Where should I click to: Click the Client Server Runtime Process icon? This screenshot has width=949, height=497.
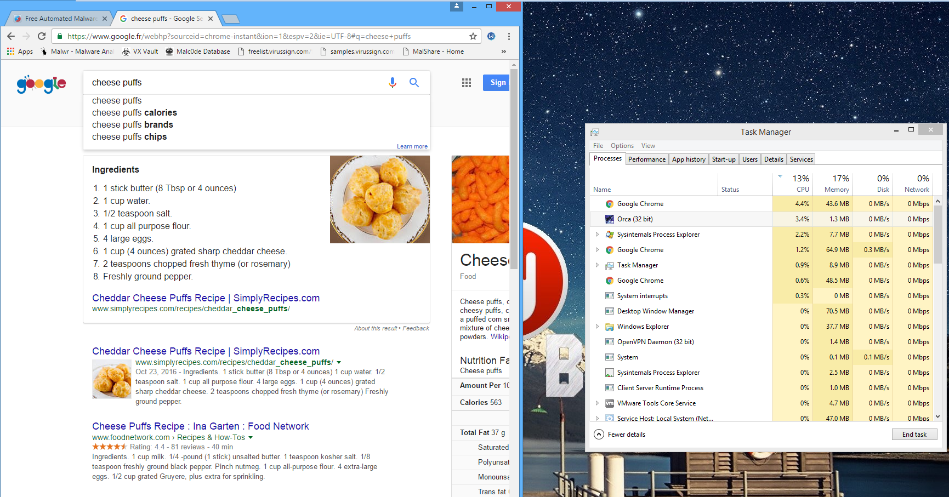610,388
